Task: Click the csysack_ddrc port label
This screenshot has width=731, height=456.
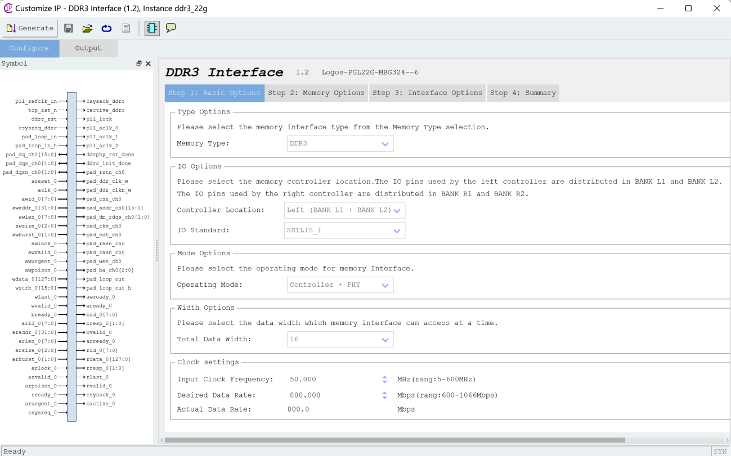Action: [x=105, y=101]
